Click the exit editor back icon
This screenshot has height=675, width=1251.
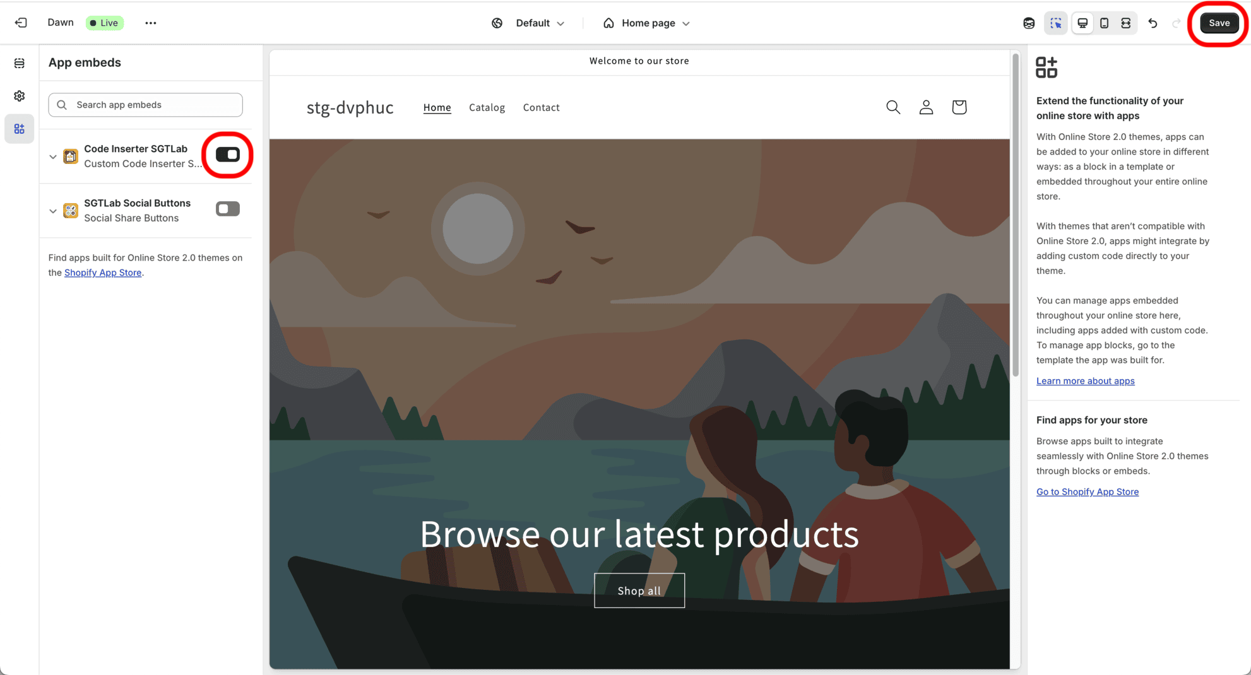(21, 23)
